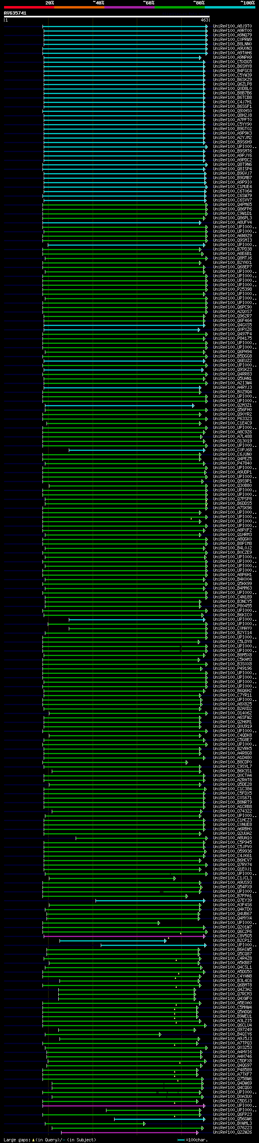Click the white query sequence bar
This screenshot has height=1143, width=259.
coord(107,17)
